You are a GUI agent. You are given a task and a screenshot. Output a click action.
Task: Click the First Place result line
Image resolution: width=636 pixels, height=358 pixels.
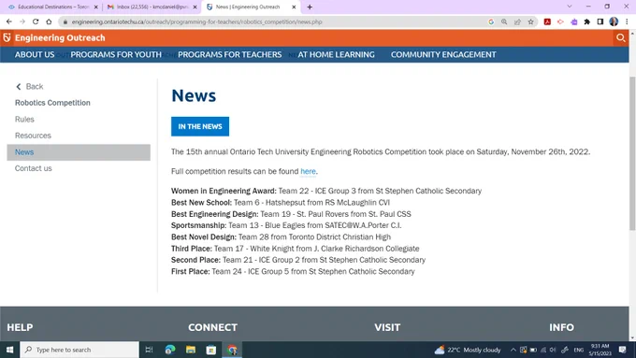[x=293, y=272]
